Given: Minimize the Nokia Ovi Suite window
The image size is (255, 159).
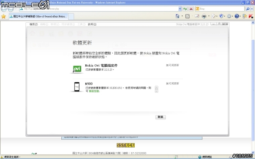Looking at the screenshot, I should pos(214,24).
